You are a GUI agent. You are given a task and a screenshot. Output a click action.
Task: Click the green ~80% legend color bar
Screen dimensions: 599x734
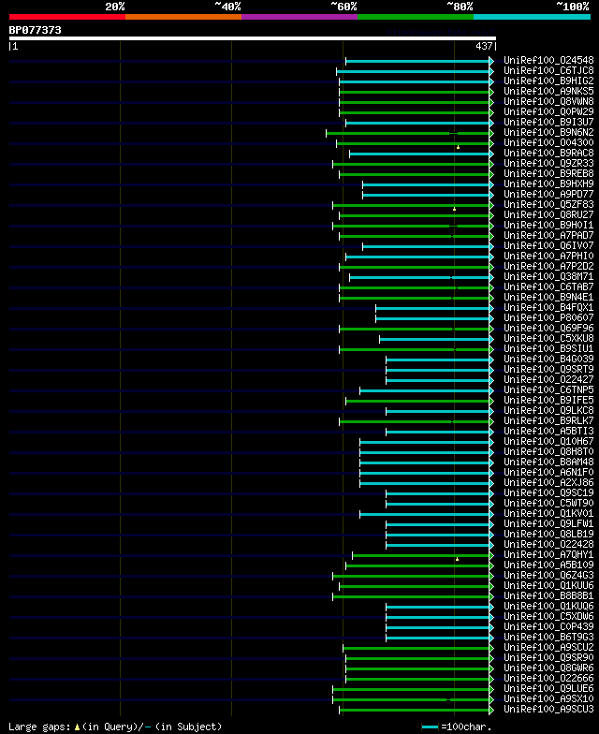pos(416,17)
